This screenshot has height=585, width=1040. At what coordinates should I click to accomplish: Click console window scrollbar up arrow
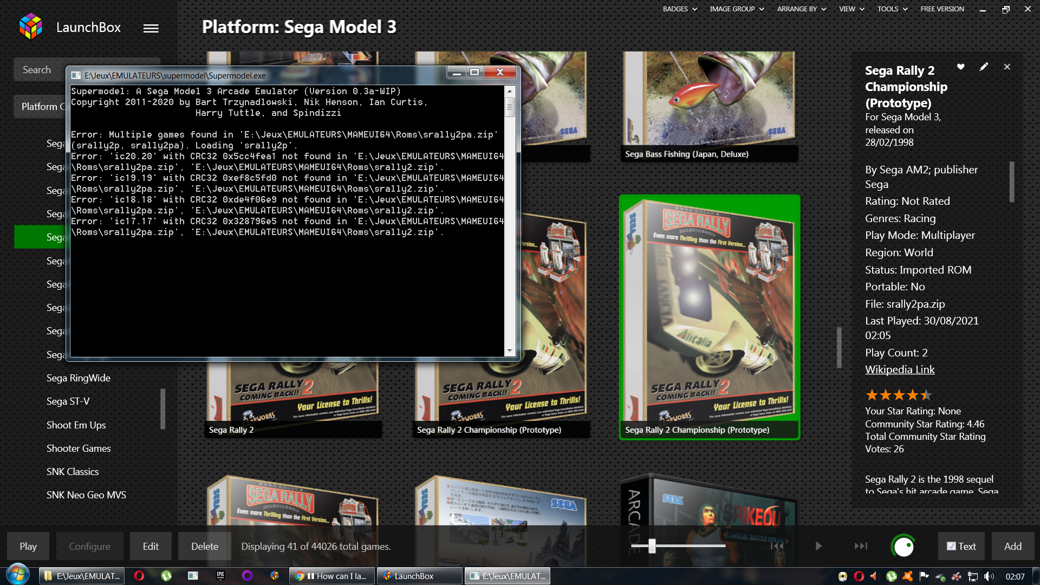510,91
